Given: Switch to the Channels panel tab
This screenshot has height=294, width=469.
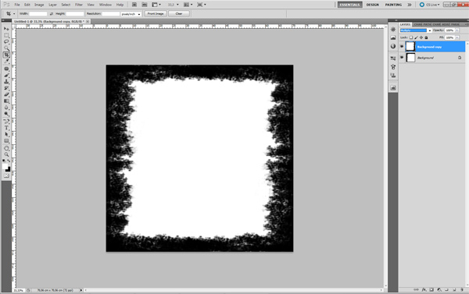Looking at the screenshot, I should (x=418, y=24).
